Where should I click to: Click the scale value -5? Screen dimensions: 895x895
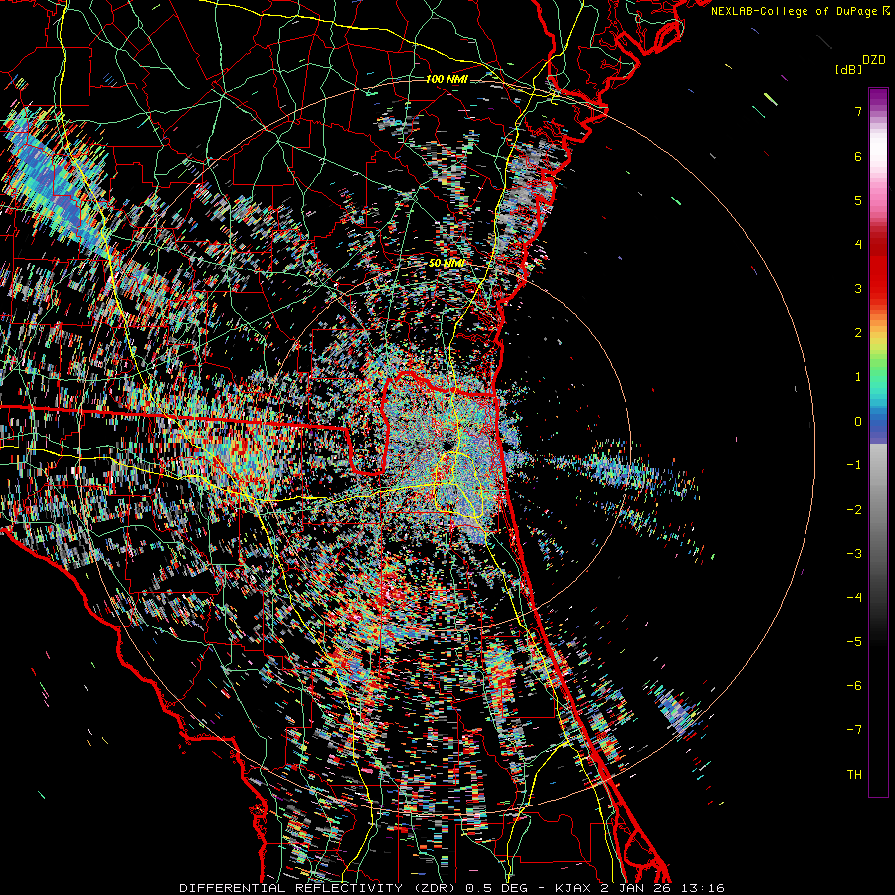(854, 642)
